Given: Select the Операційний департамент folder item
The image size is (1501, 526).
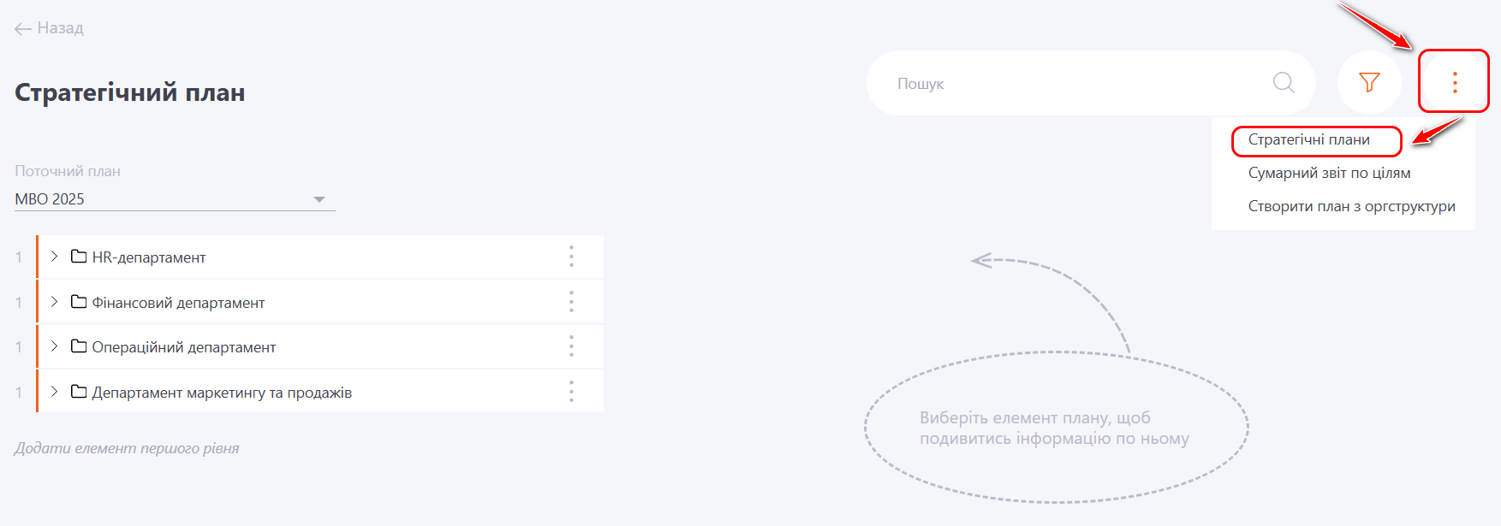Looking at the screenshot, I should (x=183, y=347).
